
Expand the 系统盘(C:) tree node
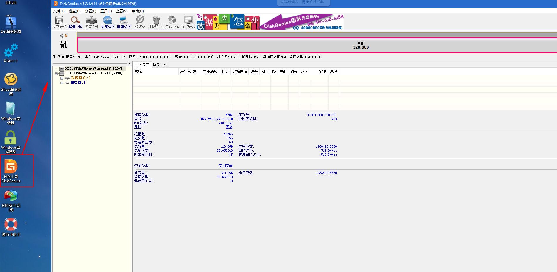click(62, 78)
